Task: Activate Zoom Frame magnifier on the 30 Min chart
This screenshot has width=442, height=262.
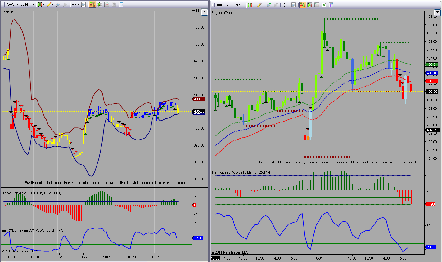Action: coord(83,4)
